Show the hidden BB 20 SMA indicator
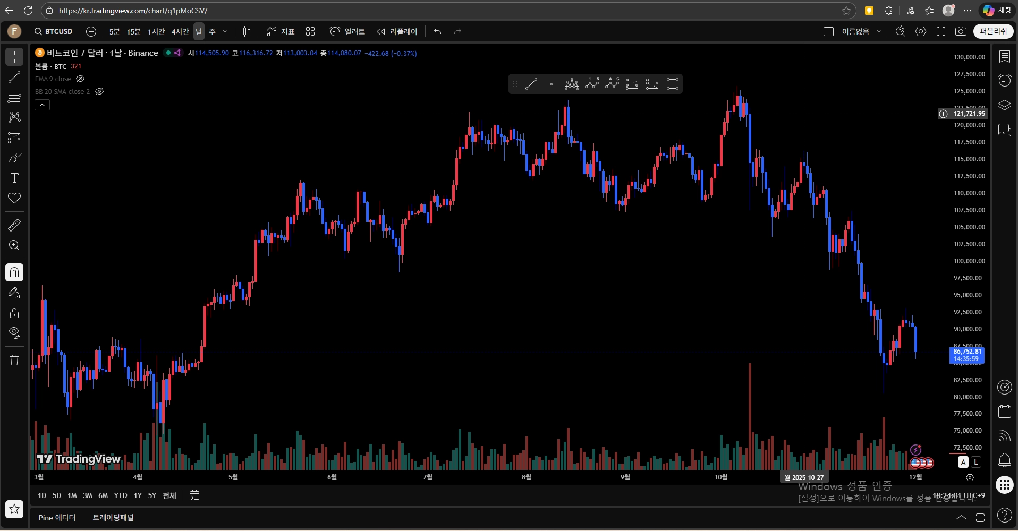Image resolution: width=1018 pixels, height=531 pixels. pos(99,91)
